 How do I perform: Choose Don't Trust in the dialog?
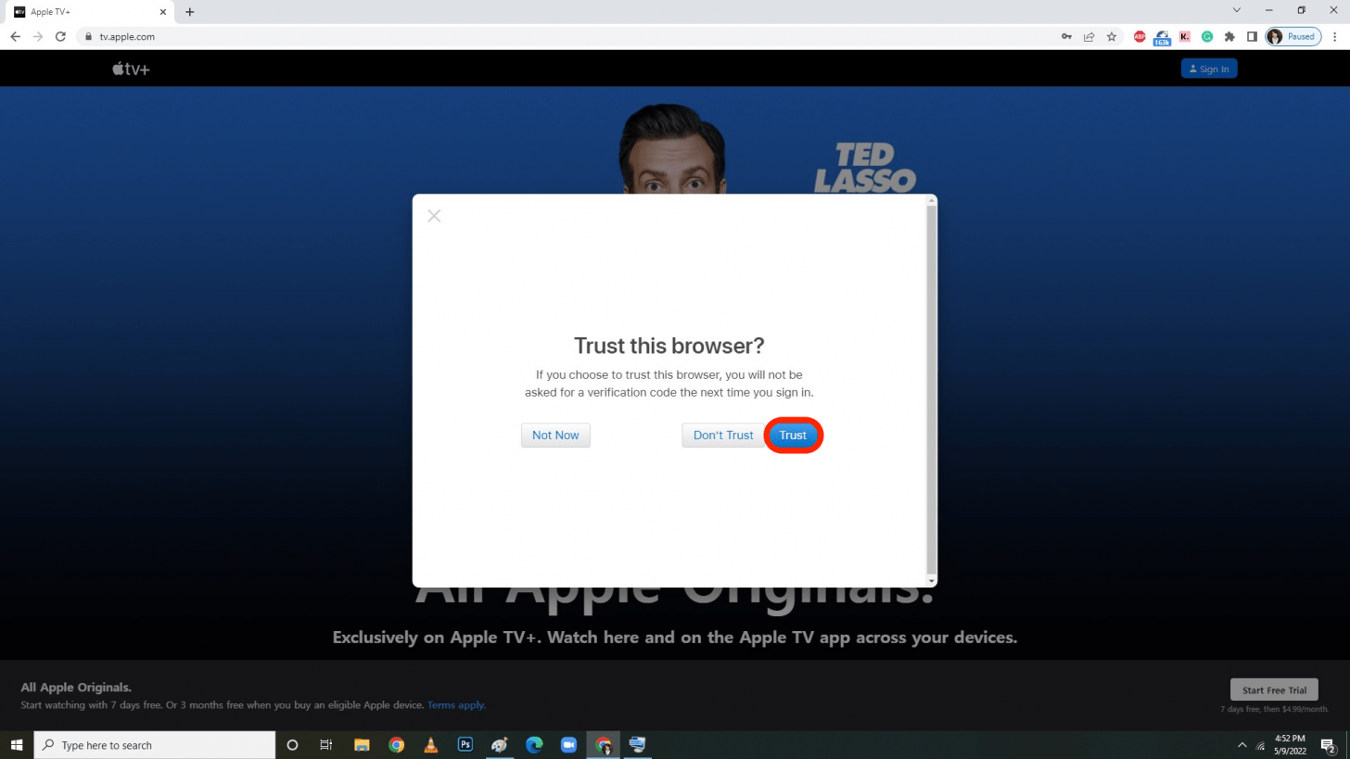723,435
